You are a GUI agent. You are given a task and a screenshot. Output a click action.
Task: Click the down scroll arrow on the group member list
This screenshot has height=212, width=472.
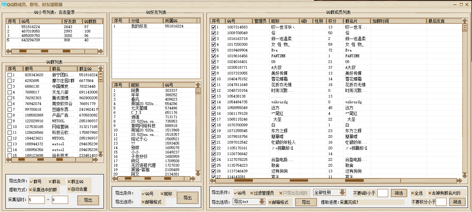coord(465,176)
